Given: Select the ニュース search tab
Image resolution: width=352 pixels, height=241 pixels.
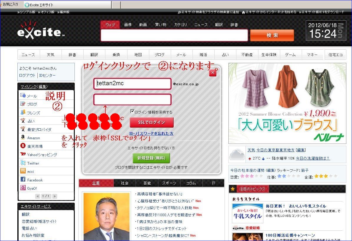Looking at the screenshot, I should (201, 25).
